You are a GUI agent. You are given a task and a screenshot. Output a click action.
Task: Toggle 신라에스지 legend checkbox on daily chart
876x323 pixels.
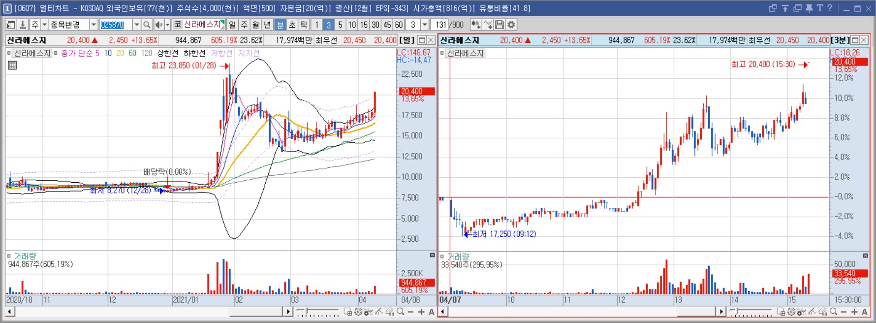point(9,53)
